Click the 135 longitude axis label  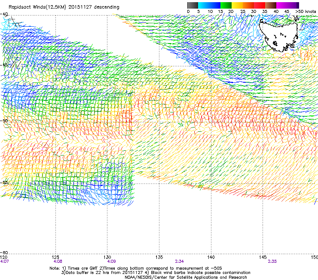159,257
